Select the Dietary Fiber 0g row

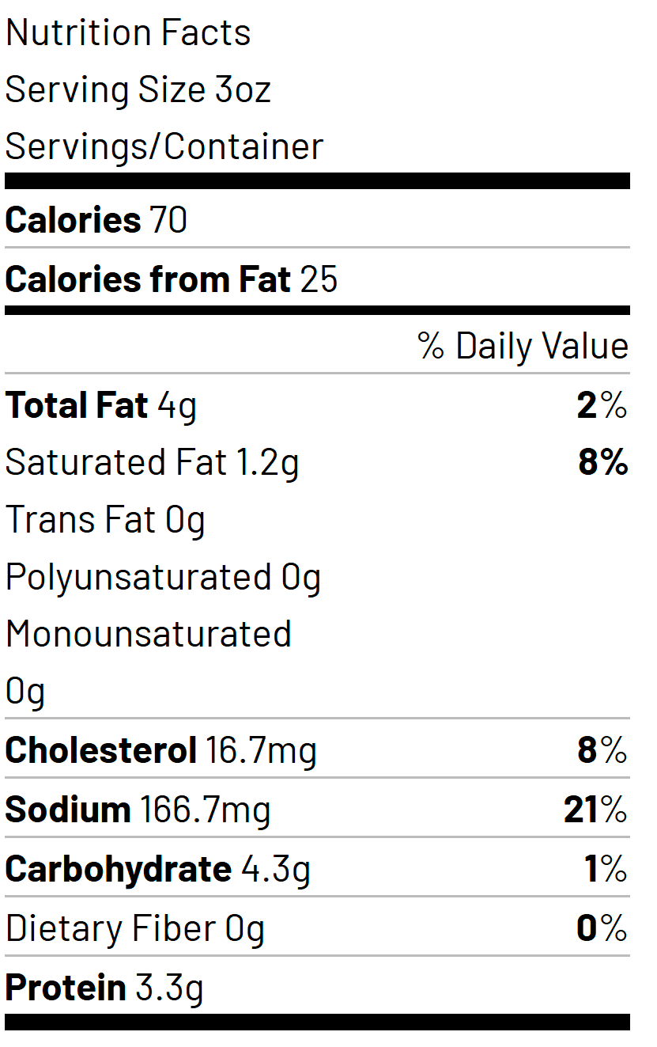[x=317, y=928]
